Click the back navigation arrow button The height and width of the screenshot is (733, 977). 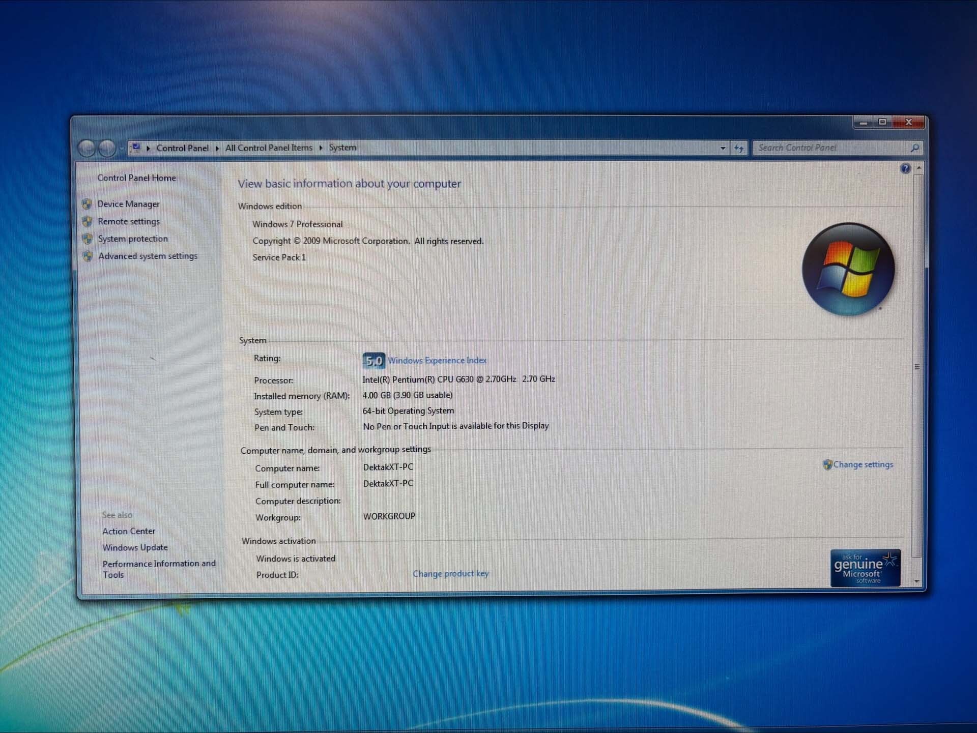pyautogui.click(x=87, y=148)
